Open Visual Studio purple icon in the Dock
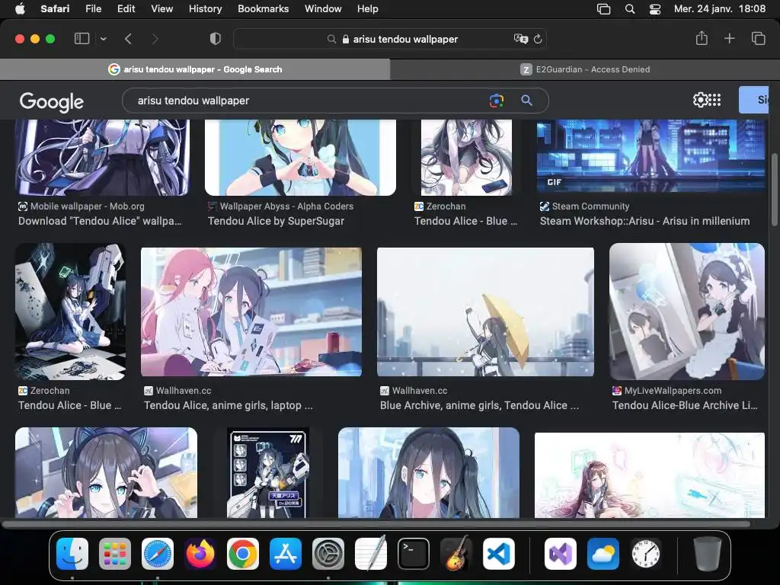Image resolution: width=780 pixels, height=585 pixels. click(560, 554)
